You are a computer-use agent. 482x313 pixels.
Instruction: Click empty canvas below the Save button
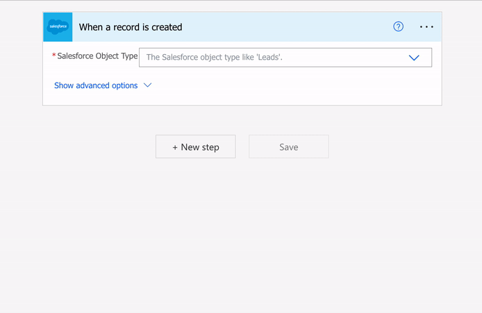pos(289,222)
